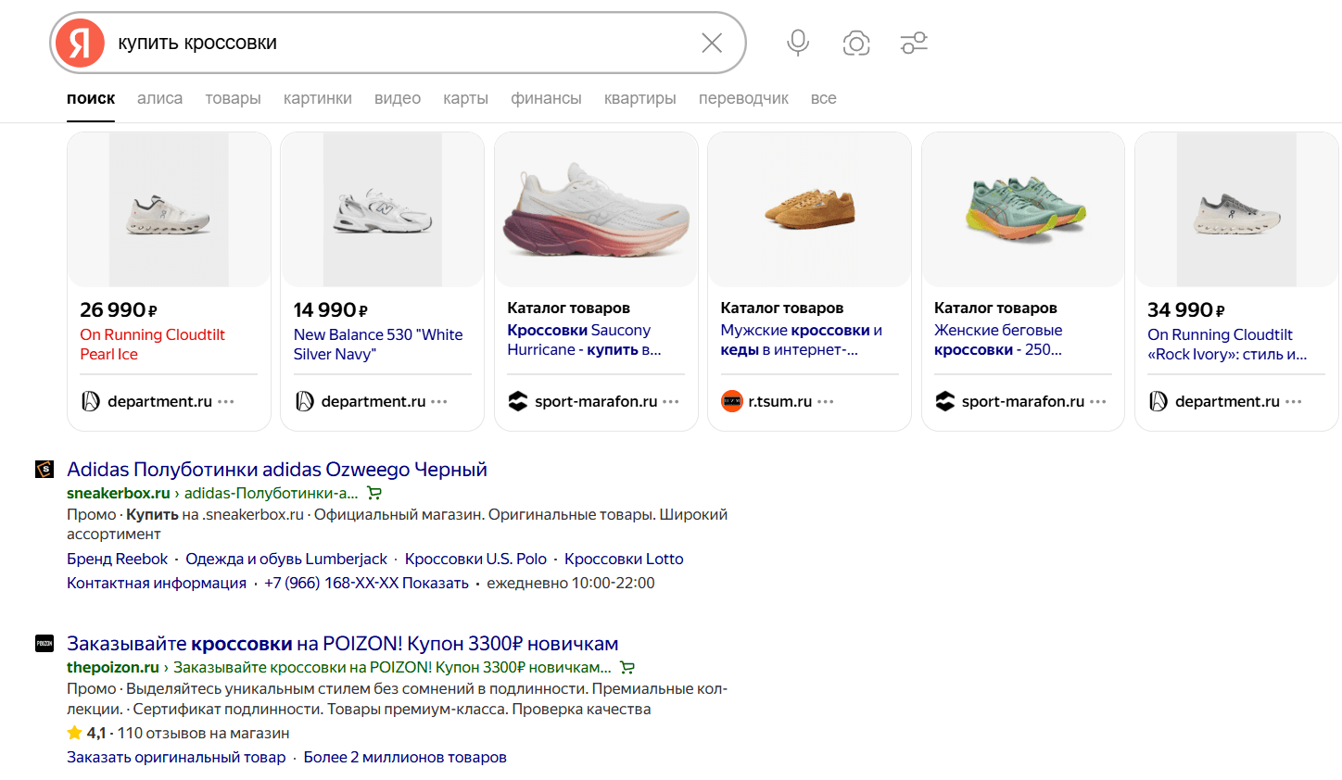Open image search camera icon
1342x780 pixels.
coord(856,43)
